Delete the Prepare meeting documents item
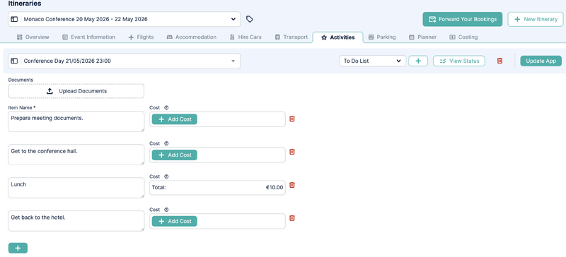 click(292, 119)
